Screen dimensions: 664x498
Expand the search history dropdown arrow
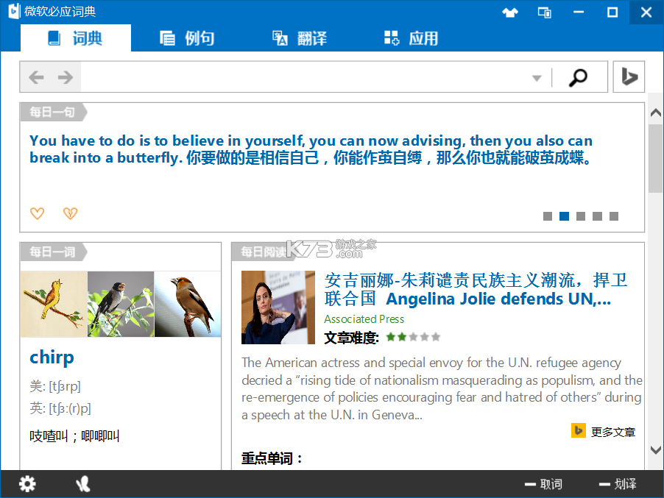pos(537,78)
